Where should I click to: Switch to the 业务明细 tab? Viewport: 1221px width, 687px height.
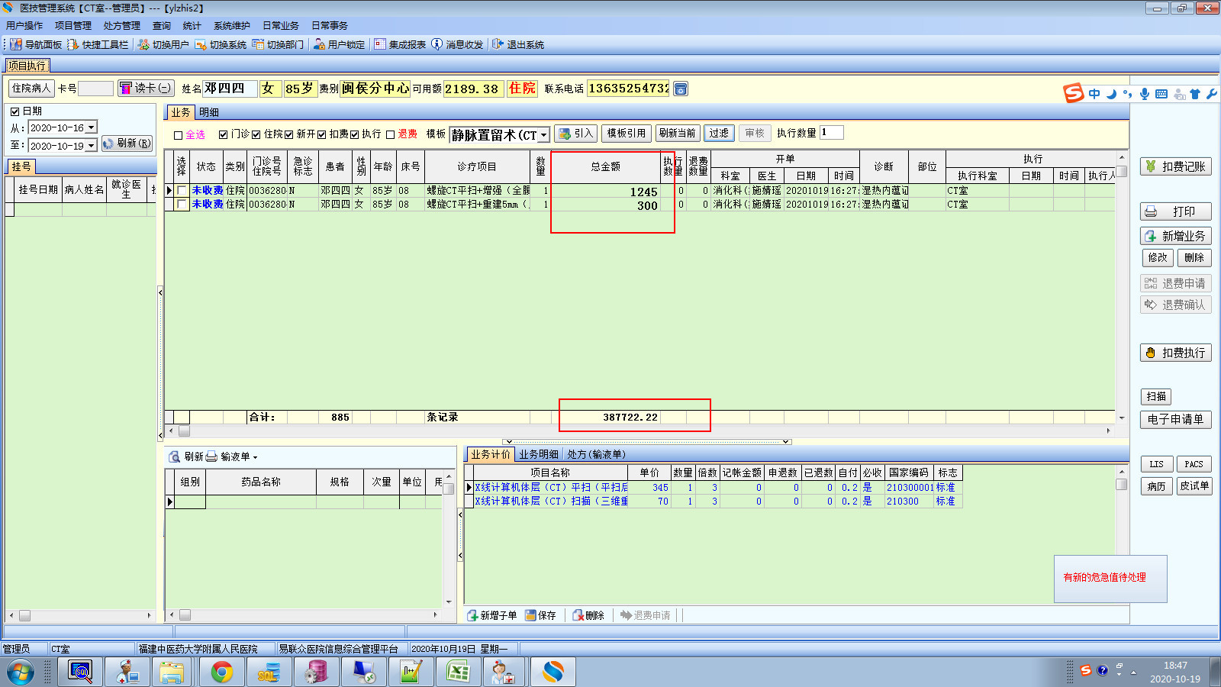539,454
